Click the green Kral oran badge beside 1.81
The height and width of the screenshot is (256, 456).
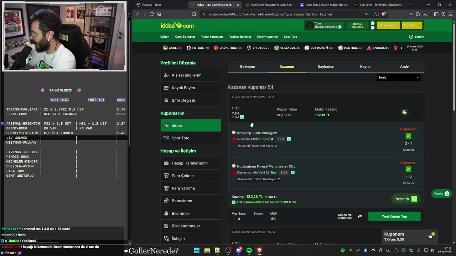pos(289,139)
